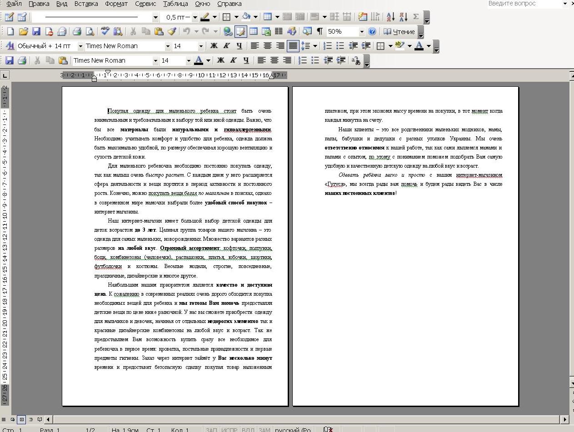Open the Файл menu
Screen dimensions: 574x432
14,4
